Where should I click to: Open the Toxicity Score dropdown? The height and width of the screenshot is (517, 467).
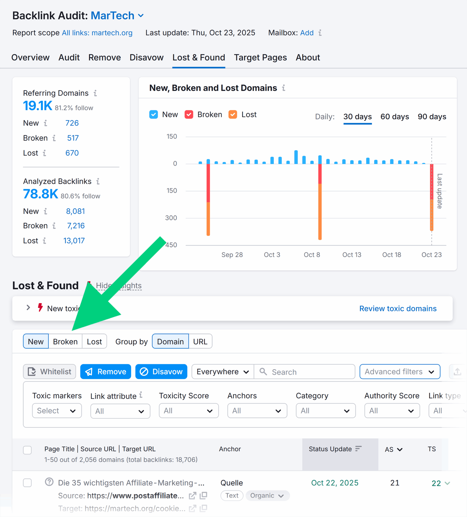pos(189,411)
